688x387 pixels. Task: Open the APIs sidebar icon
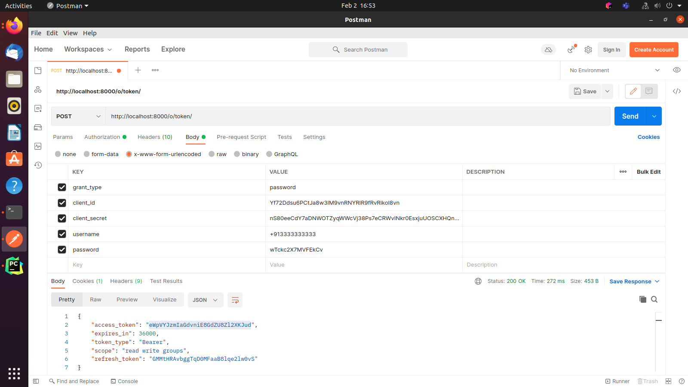[x=38, y=89]
